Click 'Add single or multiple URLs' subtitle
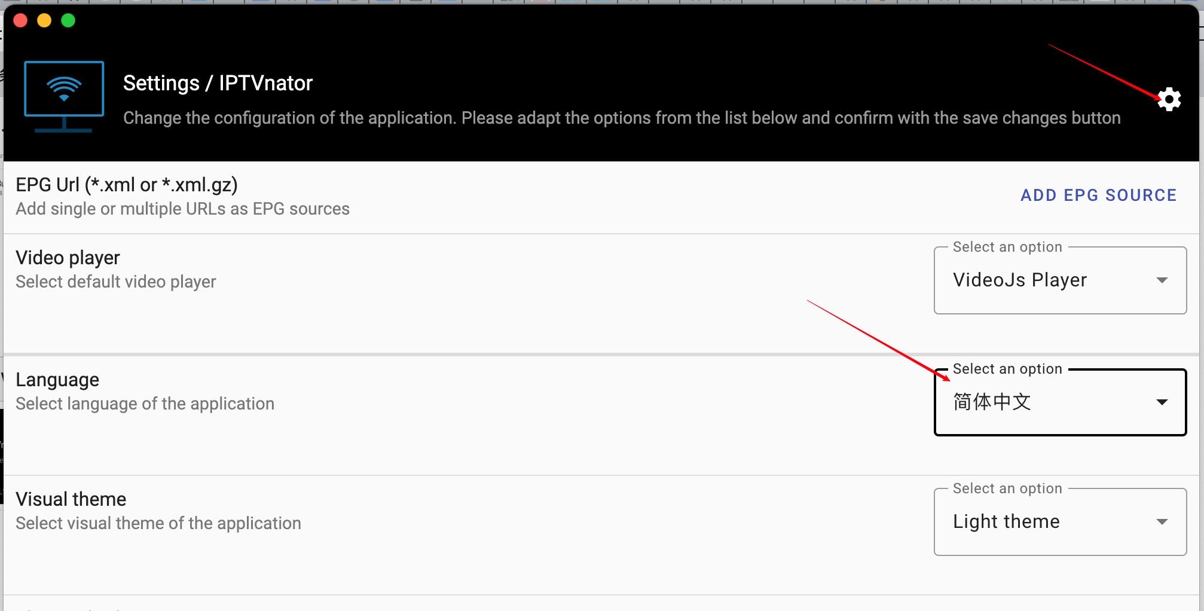This screenshot has width=1204, height=611. click(x=182, y=209)
